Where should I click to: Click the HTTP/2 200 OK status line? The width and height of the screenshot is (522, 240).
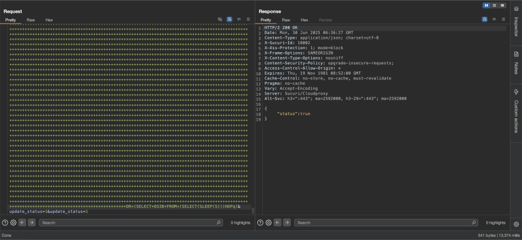coord(281,28)
